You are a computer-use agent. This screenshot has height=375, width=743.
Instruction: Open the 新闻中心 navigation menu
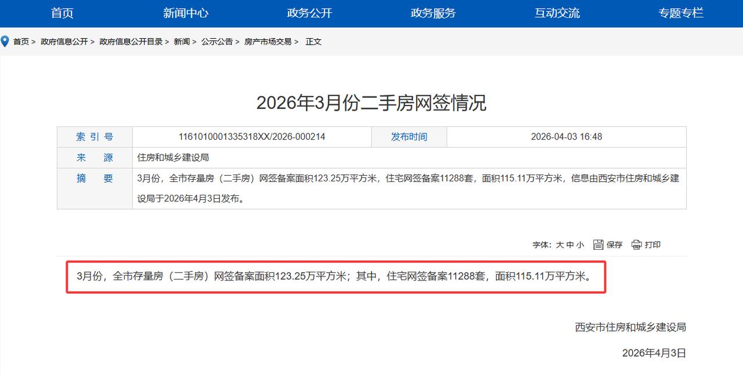coord(185,13)
